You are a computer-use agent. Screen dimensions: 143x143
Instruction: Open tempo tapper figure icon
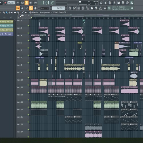point(100,8)
